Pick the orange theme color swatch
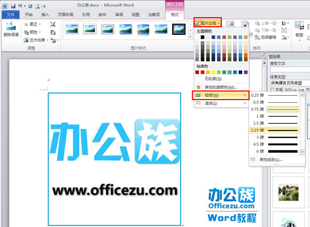Viewport: 310px width, 227px height. pyautogui.click(x=246, y=37)
